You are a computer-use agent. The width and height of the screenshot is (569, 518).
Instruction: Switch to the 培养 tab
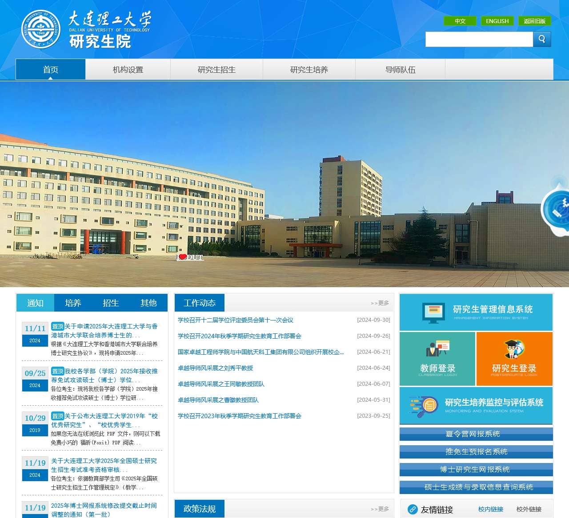click(x=73, y=303)
